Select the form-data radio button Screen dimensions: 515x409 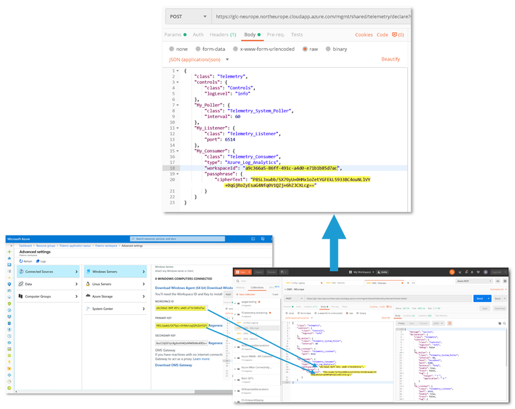(x=197, y=49)
